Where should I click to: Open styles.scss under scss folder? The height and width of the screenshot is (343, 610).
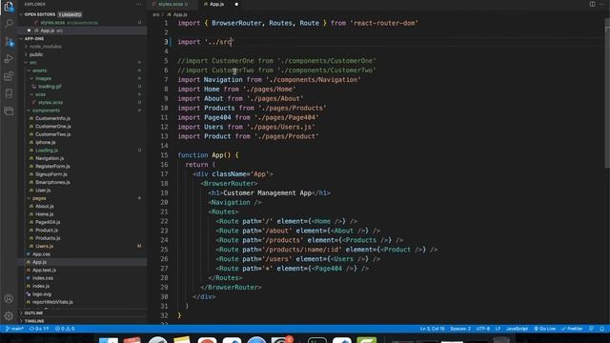coord(51,103)
